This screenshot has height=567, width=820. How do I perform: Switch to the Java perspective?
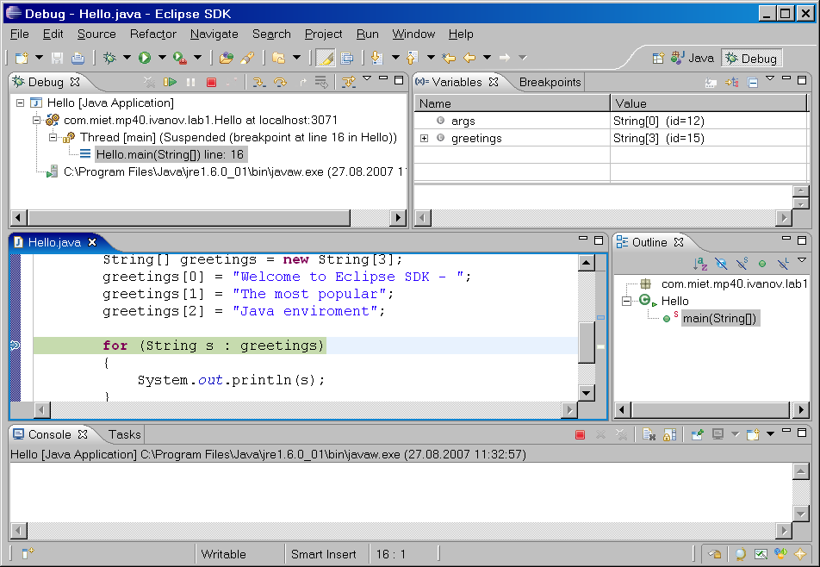click(693, 58)
